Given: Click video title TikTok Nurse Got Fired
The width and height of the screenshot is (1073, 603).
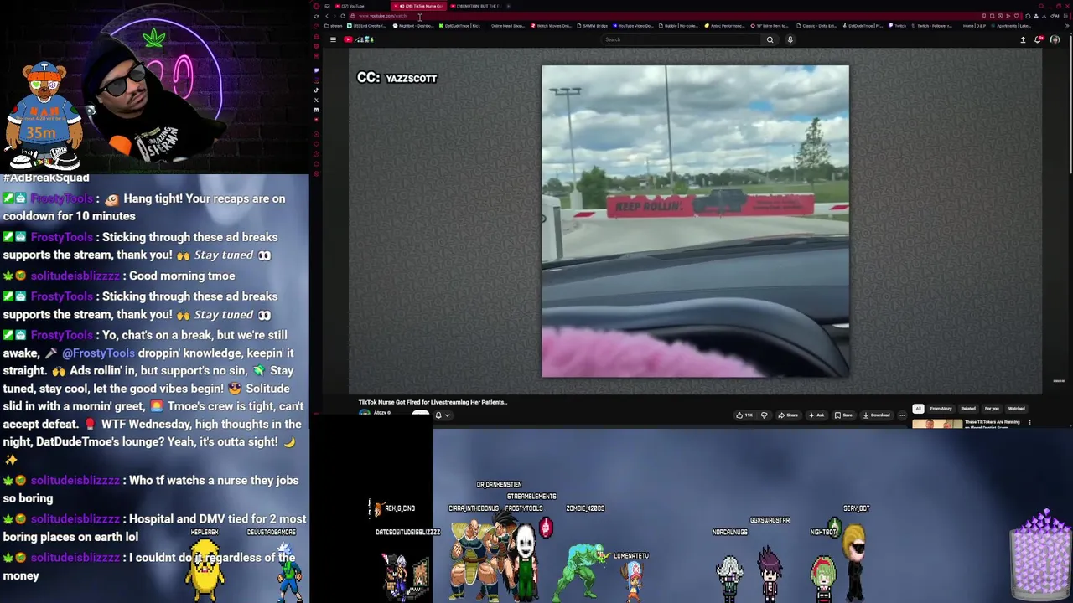Looking at the screenshot, I should (433, 402).
